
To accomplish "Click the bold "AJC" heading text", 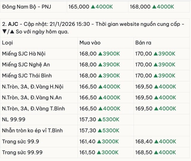I will [x=13, y=24].
